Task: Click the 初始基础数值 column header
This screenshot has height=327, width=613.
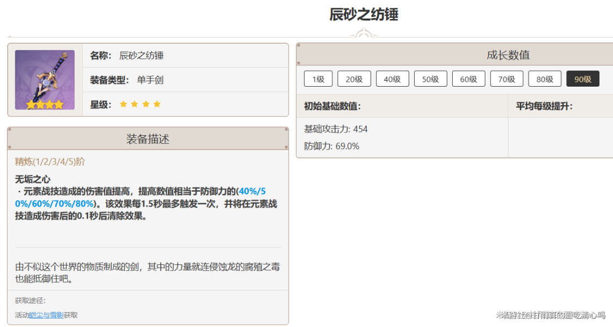Action: (332, 106)
